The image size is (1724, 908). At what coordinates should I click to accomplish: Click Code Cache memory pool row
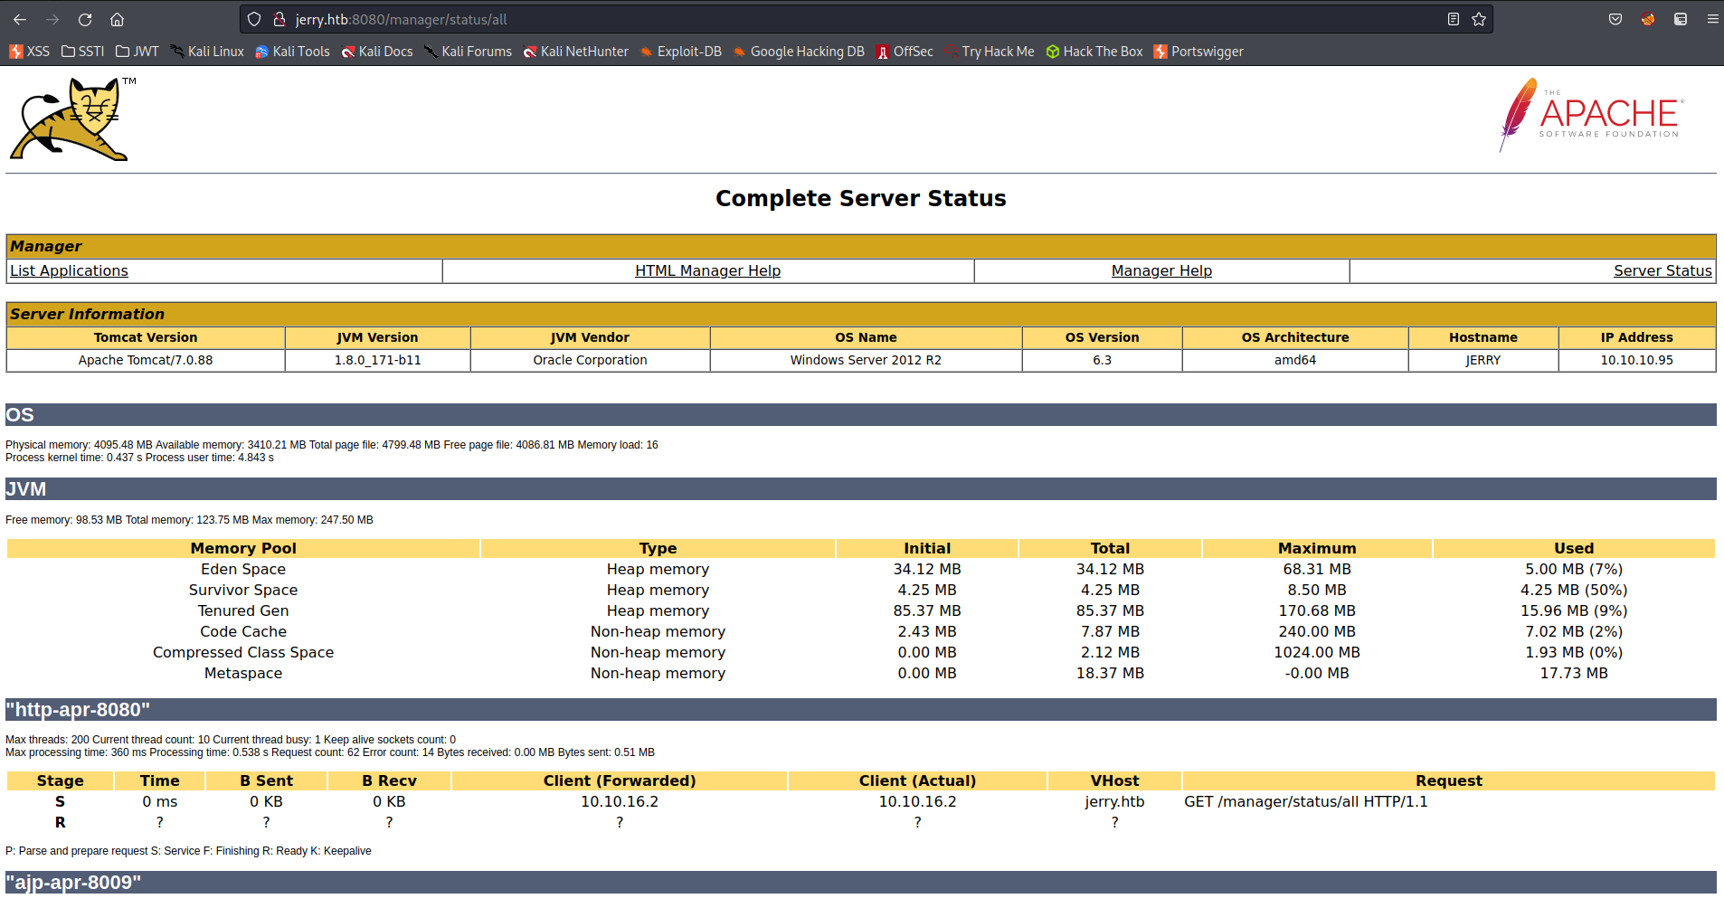861,631
